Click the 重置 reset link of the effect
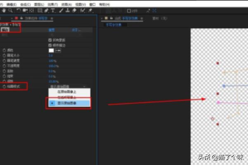 pos(52,30)
